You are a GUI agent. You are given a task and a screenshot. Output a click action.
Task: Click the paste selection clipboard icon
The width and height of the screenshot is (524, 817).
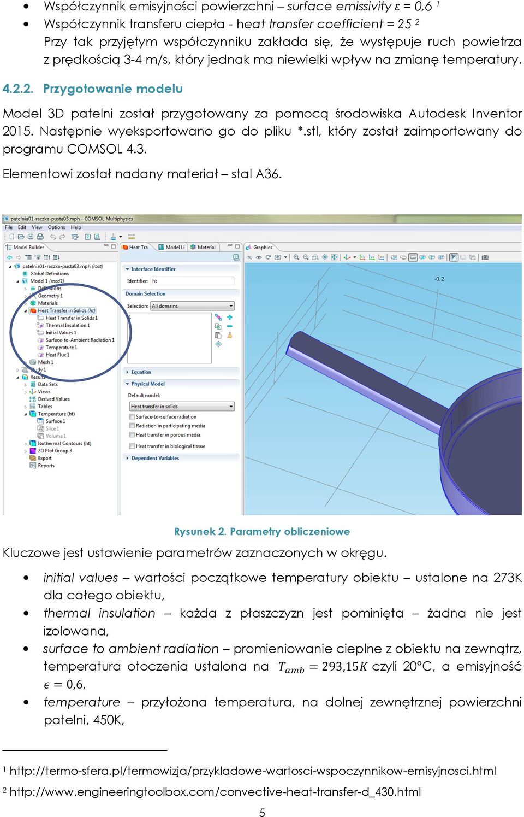point(218,335)
